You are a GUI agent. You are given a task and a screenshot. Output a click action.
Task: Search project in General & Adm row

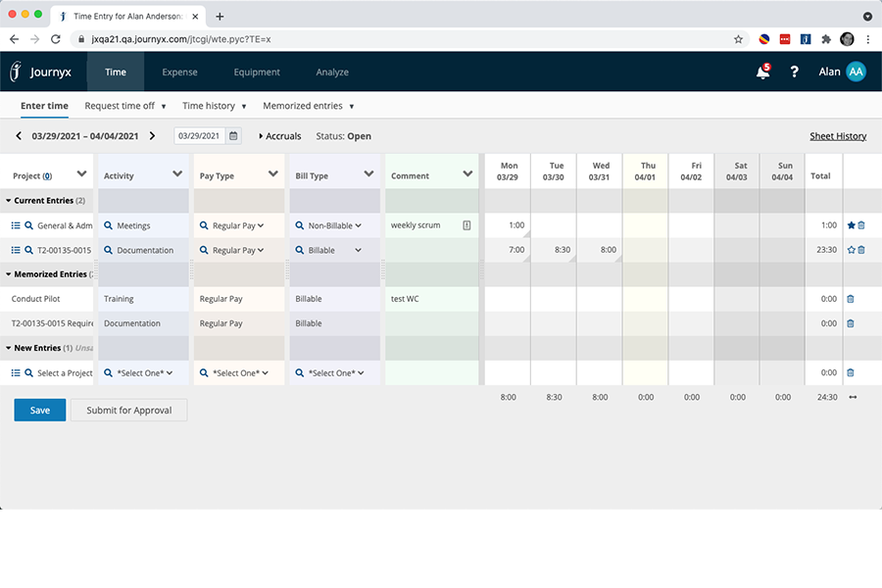coord(29,225)
